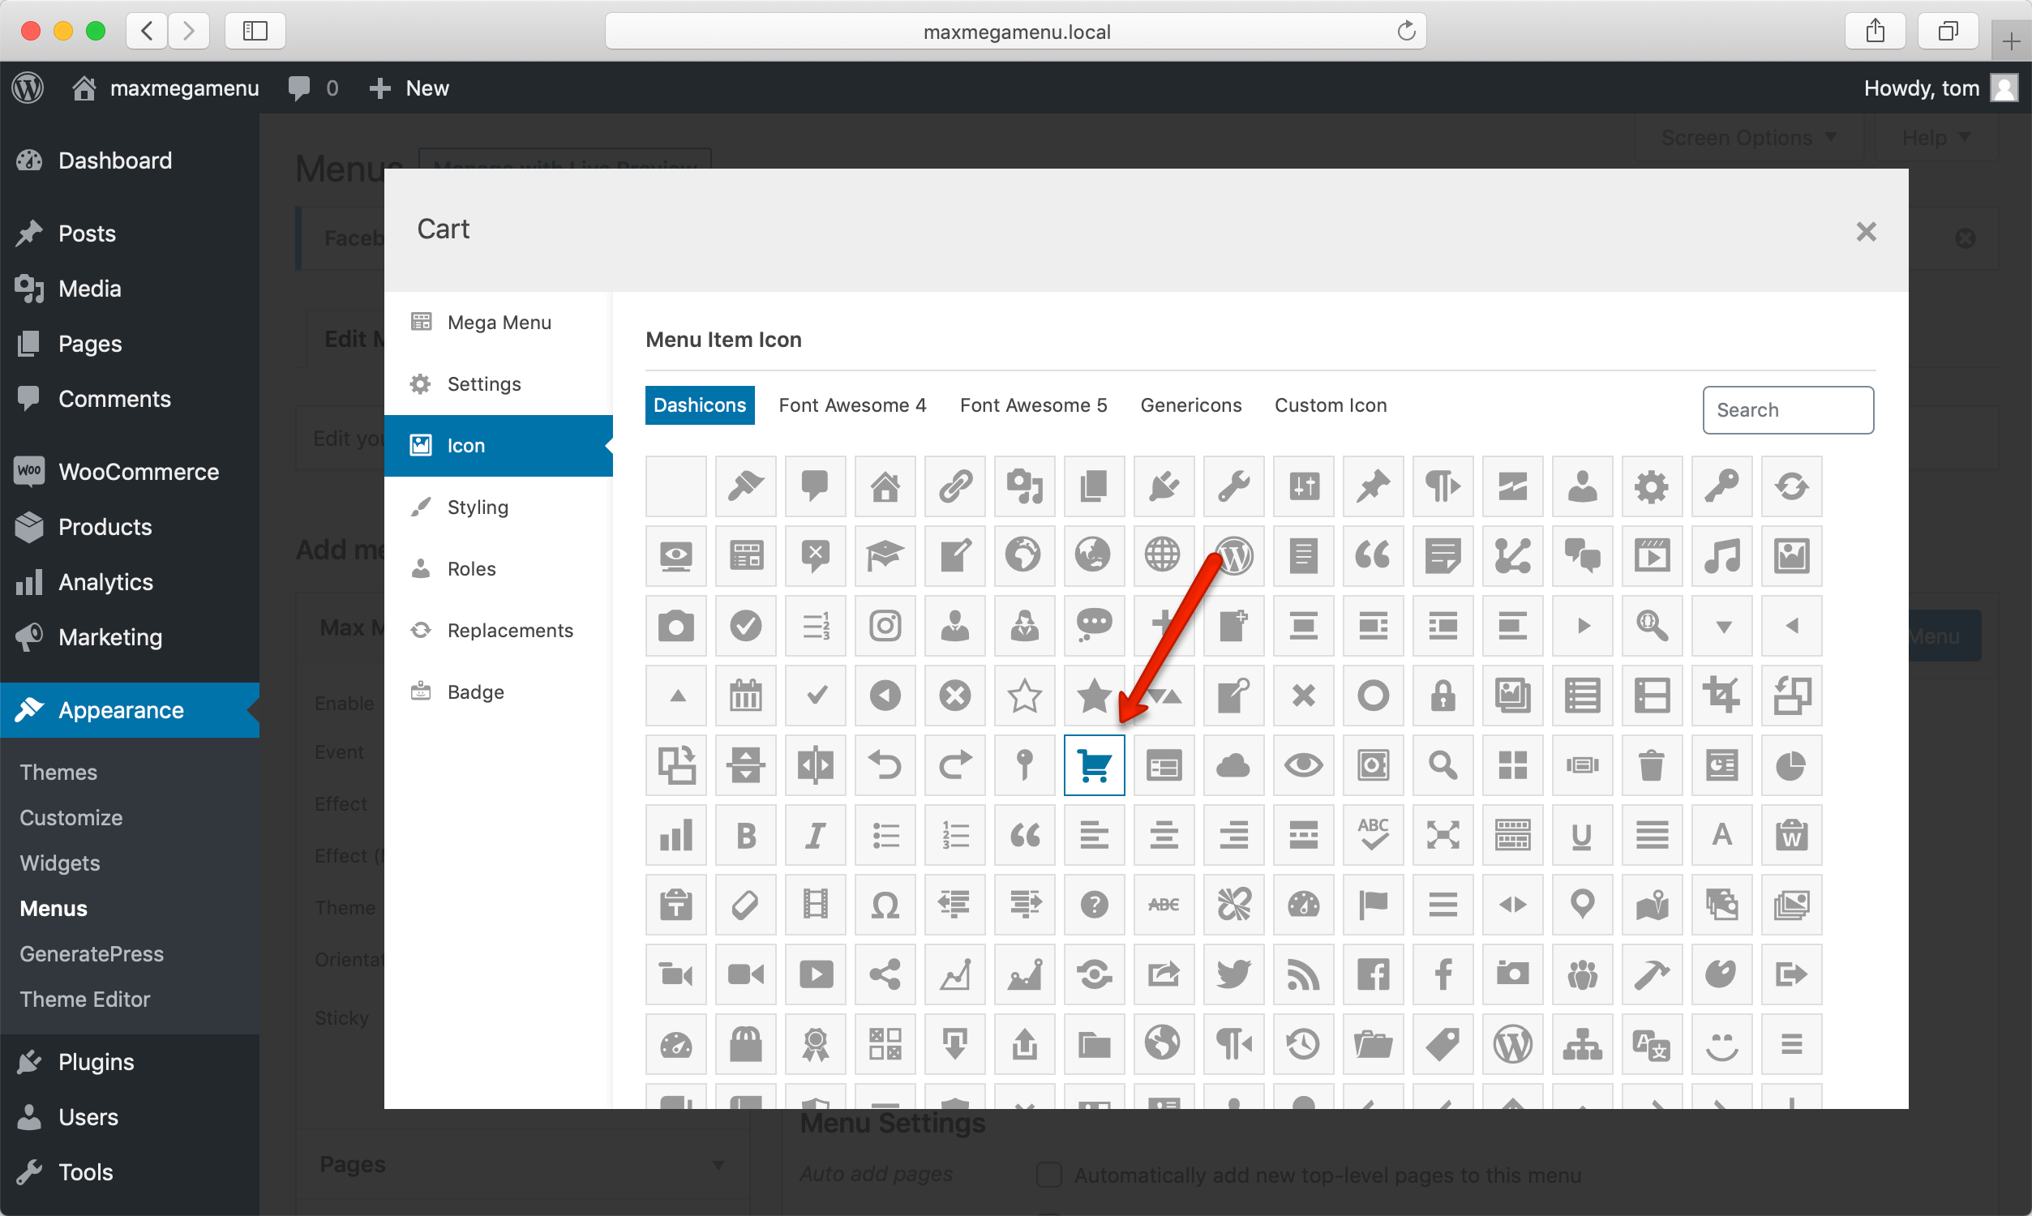Open the Styling section
This screenshot has width=2032, height=1216.
click(477, 507)
